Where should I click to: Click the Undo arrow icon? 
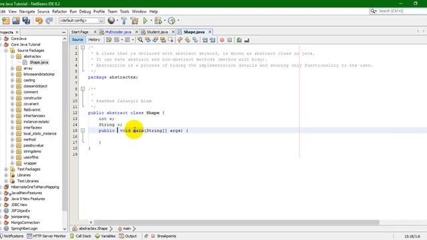39,21
